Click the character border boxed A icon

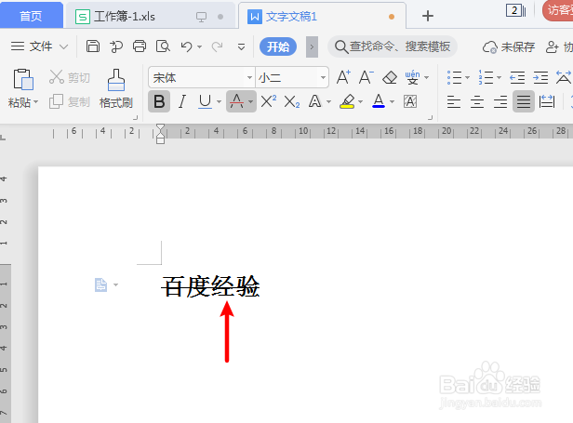(410, 101)
